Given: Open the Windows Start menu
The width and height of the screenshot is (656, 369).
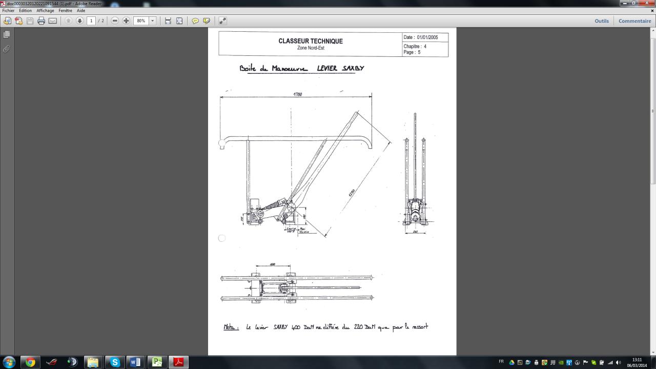Looking at the screenshot, I should 9,362.
